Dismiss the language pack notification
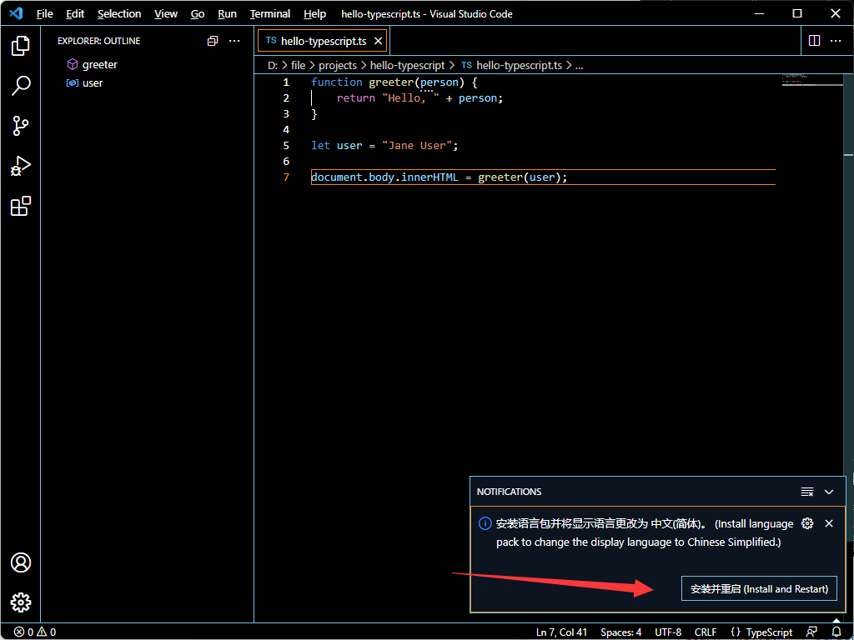This screenshot has width=854, height=640. (x=829, y=523)
